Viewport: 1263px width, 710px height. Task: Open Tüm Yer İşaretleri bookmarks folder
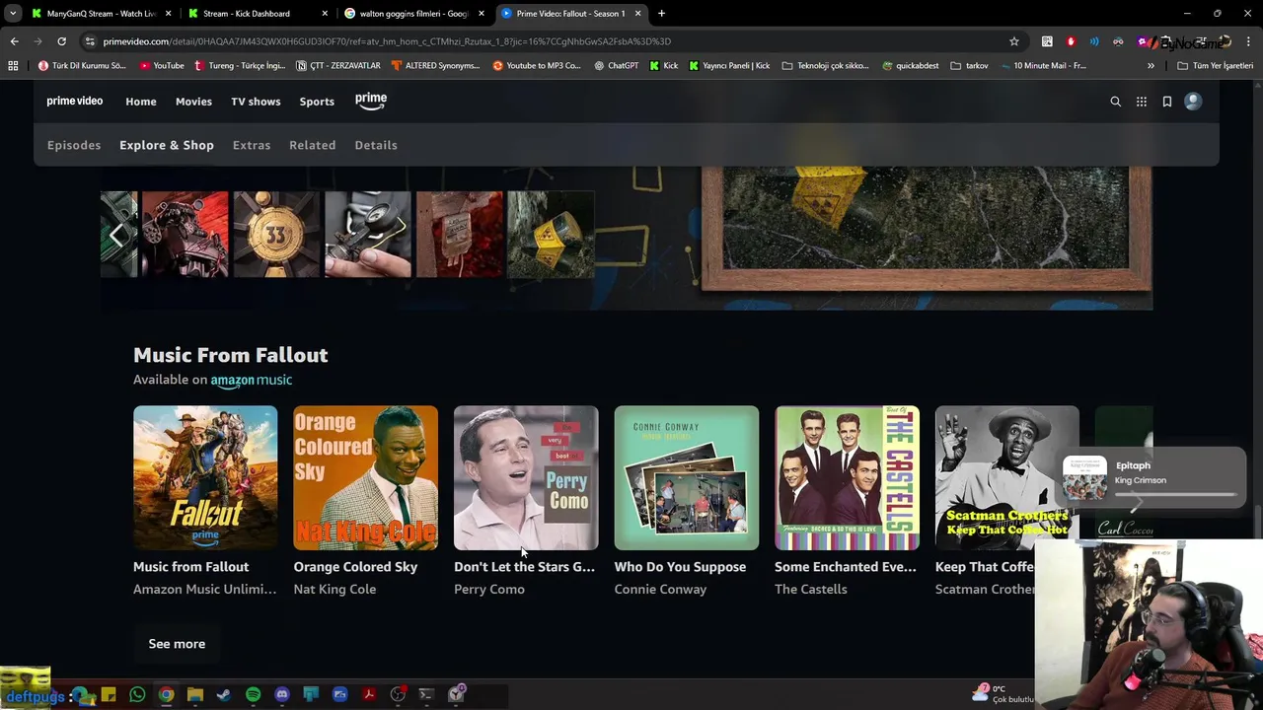(1215, 65)
